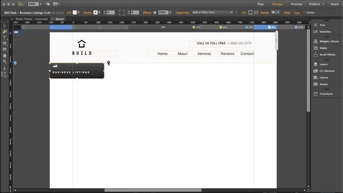Open the Resize options dropdown
This screenshot has height=193, width=343.
click(x=275, y=12)
